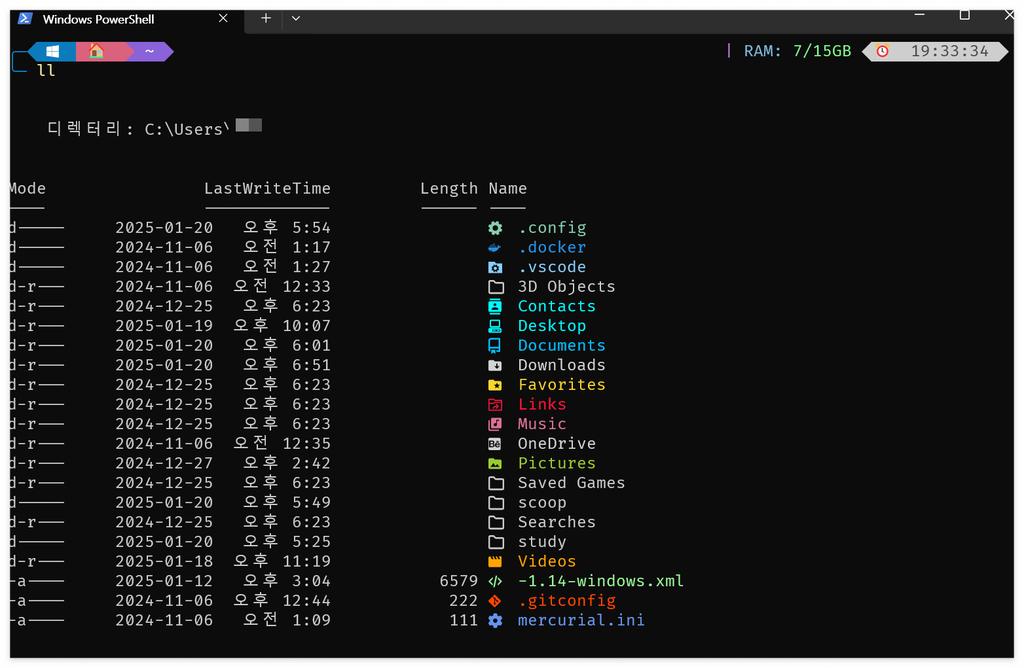The image size is (1024, 668).
Task: Click the folder icon beside 3D Objects
Action: (496, 287)
